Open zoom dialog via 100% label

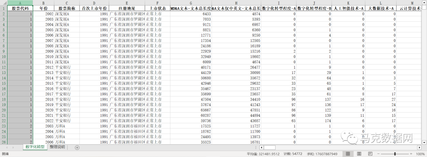(x=420, y=154)
